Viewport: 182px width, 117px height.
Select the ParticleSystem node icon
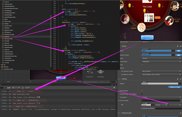tap(90, 72)
